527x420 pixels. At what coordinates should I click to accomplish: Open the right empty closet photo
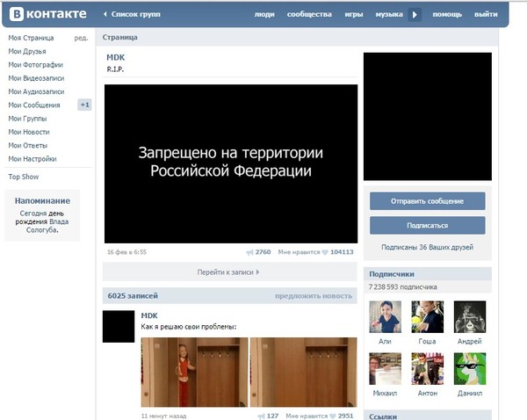304,373
